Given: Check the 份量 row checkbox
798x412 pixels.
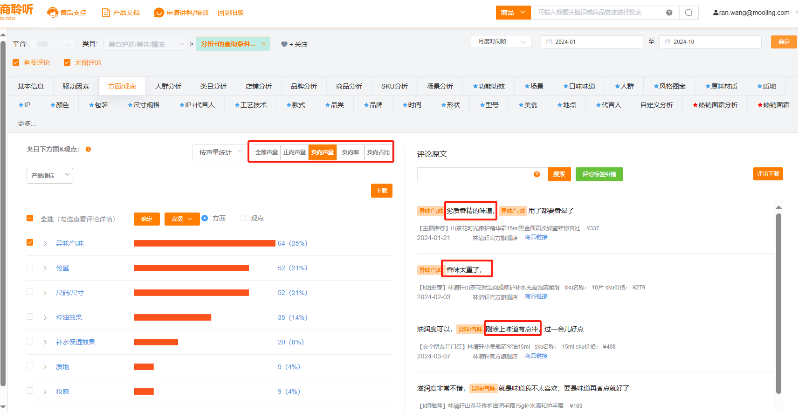Looking at the screenshot, I should point(30,267).
